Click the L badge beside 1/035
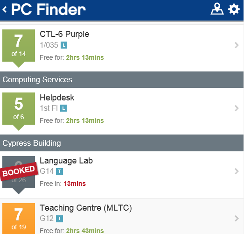The height and width of the screenshot is (234, 244). coord(64,45)
